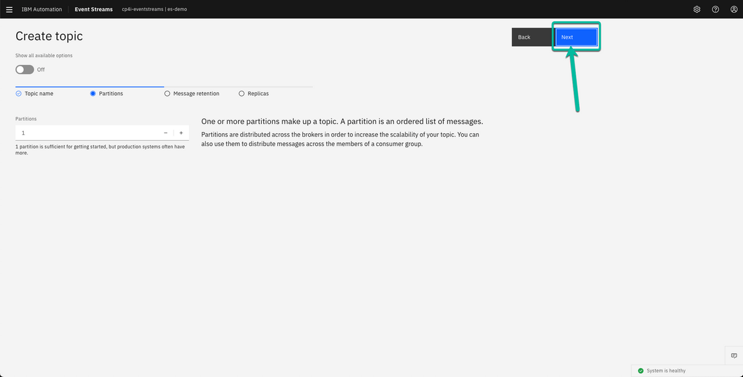Select the Replicas radio button
Image resolution: width=743 pixels, height=377 pixels.
[x=242, y=93]
